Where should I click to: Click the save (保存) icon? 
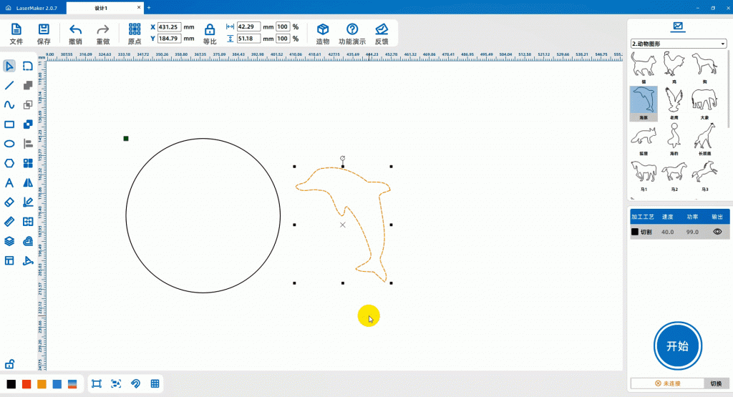[44, 29]
